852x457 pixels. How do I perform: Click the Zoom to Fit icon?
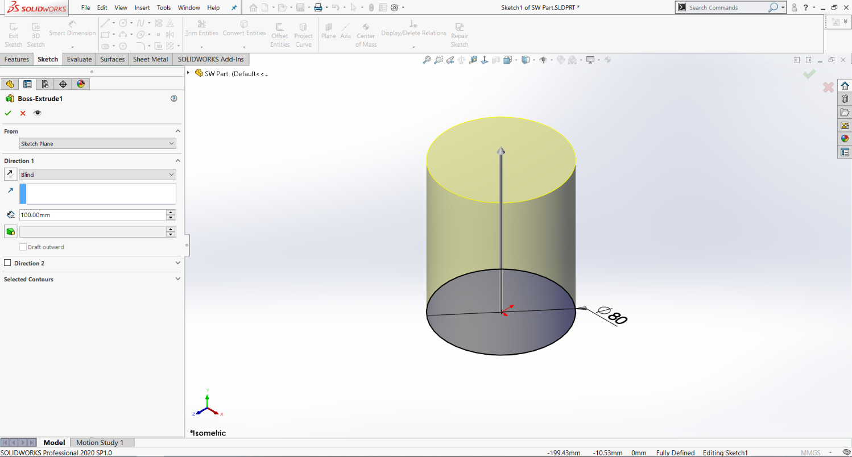pyautogui.click(x=427, y=59)
